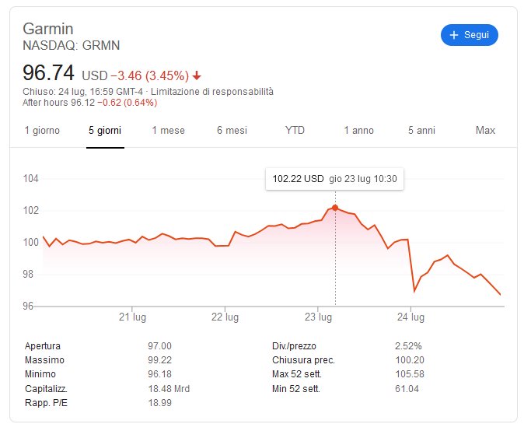Switch to the 1 giorno tab
The width and height of the screenshot is (531, 431).
click(42, 131)
